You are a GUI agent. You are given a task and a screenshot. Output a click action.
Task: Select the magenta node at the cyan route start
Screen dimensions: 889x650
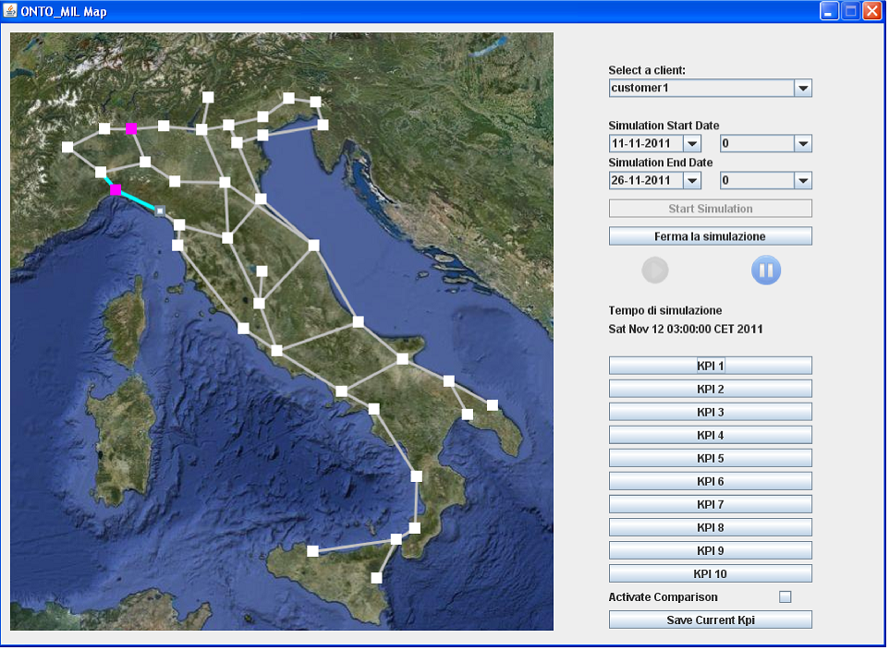pyautogui.click(x=116, y=190)
